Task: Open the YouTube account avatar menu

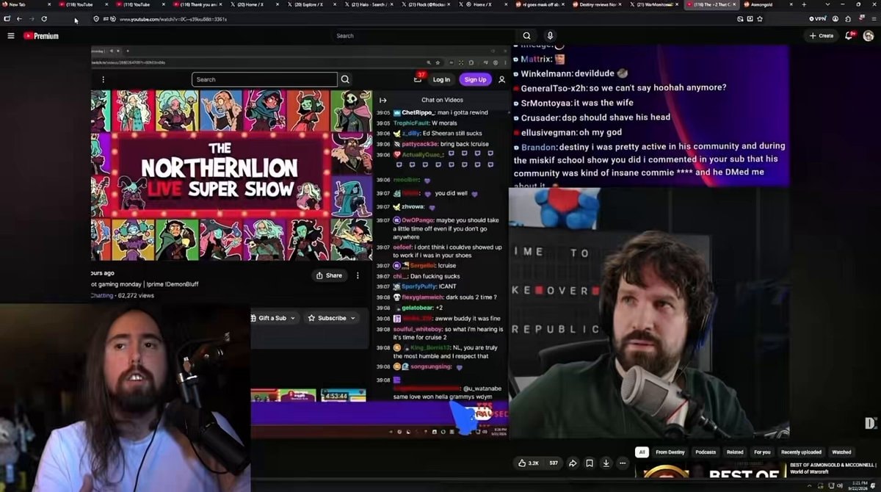Action: (x=869, y=35)
